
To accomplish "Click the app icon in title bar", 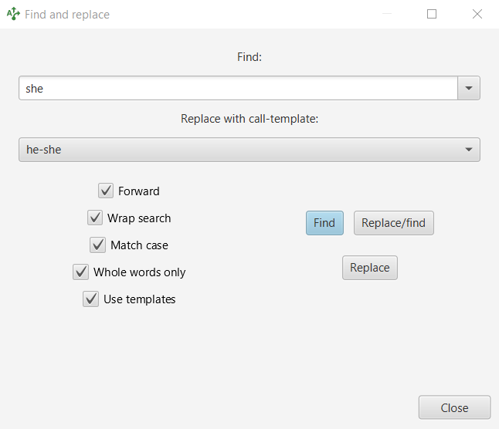I will 13,14.
